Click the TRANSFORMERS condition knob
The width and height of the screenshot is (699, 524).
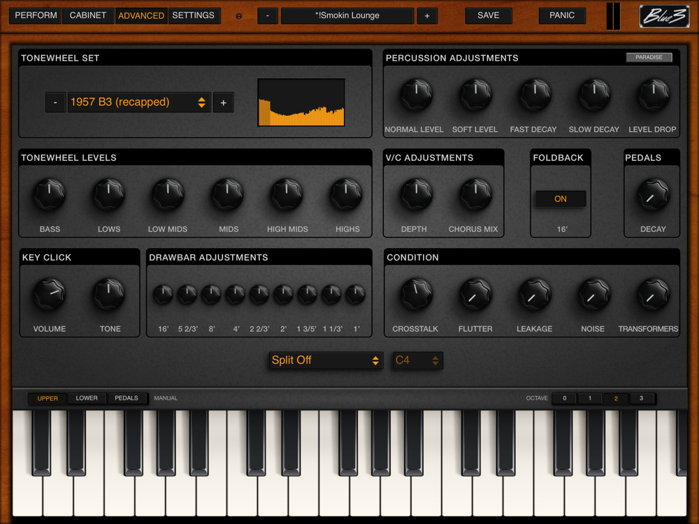pos(654,295)
